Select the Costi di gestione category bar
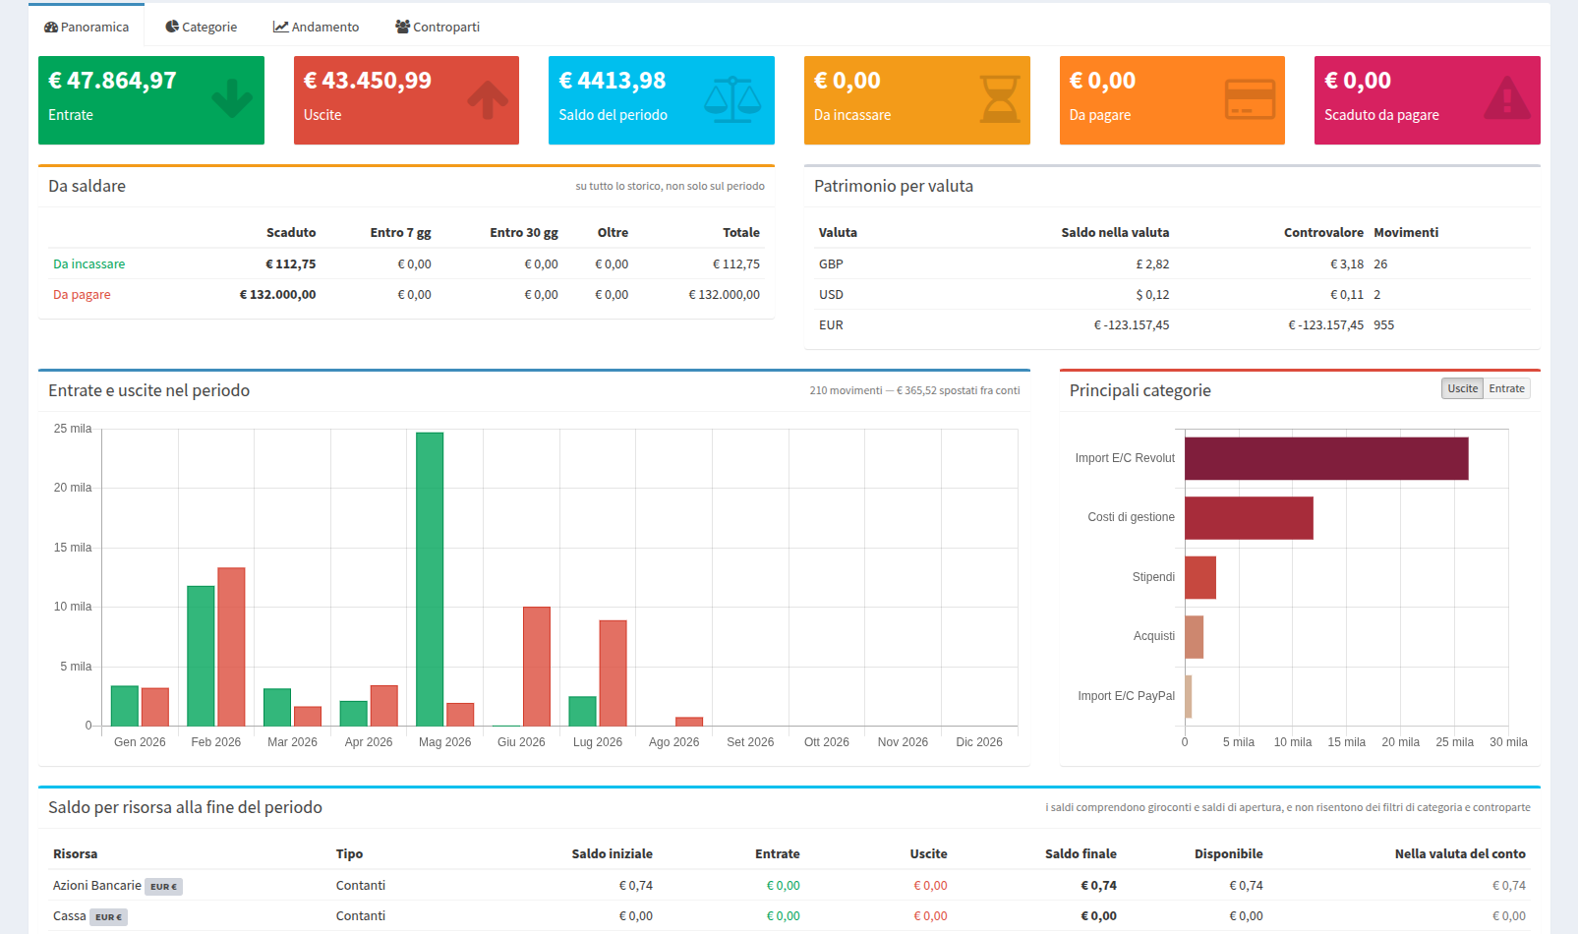Viewport: 1578px width, 934px height. [1249, 518]
